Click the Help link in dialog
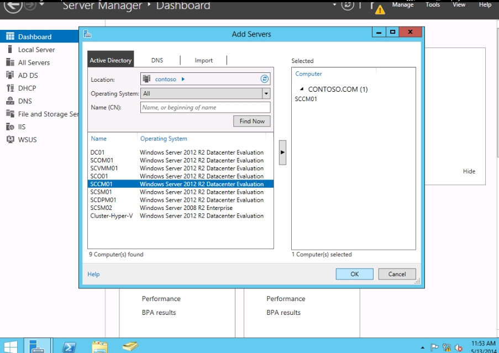The height and width of the screenshot is (353, 499). coord(93,274)
